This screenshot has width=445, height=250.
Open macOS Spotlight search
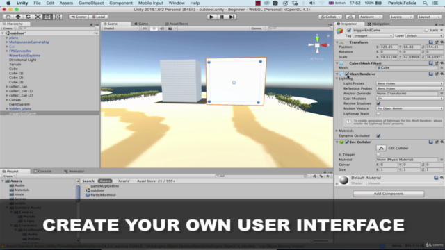tap(425, 3)
